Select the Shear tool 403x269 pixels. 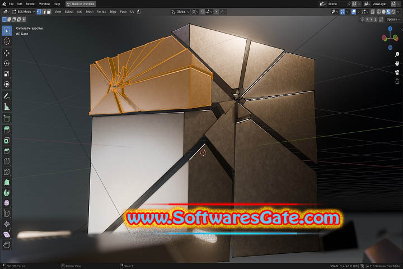pos(7,234)
